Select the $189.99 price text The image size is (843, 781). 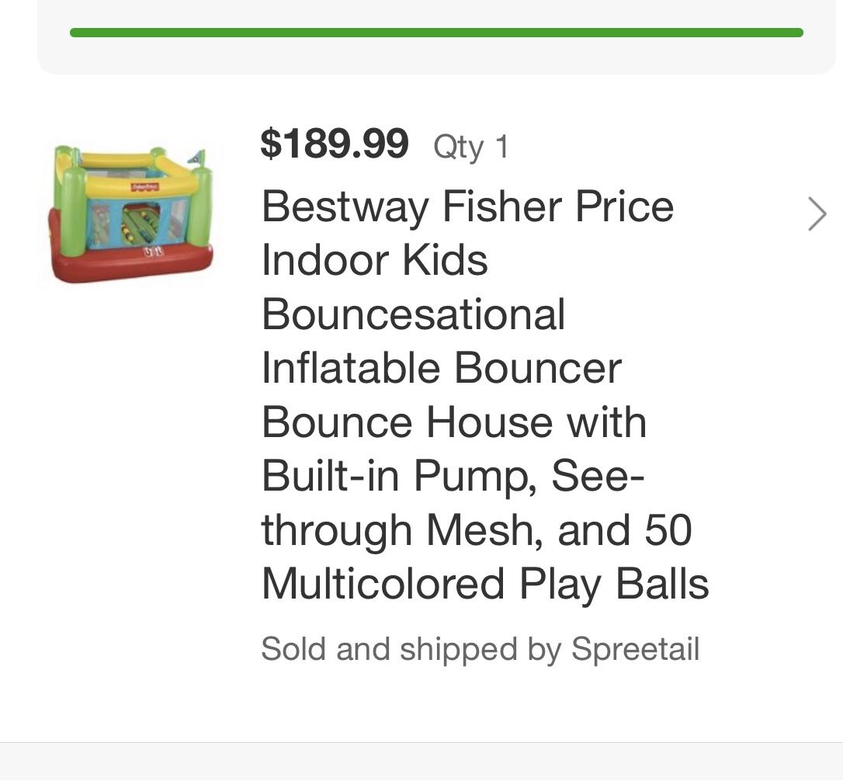(x=335, y=144)
